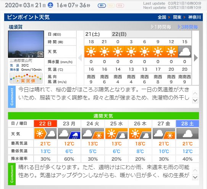Click temperature 17 at 9時
This screenshot has width=207, height=189.
point(158,69)
